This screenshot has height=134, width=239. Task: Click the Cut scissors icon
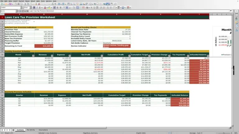tap(25, 4)
